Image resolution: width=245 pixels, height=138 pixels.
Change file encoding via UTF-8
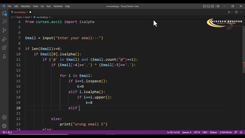point(197,132)
